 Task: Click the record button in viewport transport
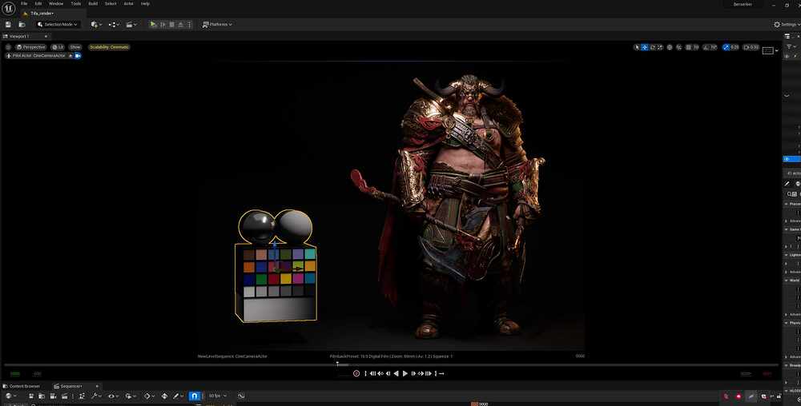click(356, 373)
